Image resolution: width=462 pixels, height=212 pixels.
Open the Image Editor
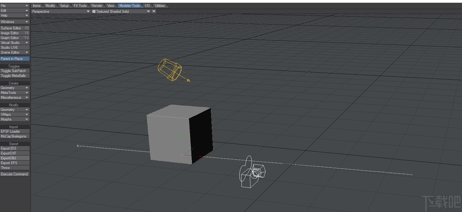(x=15, y=33)
